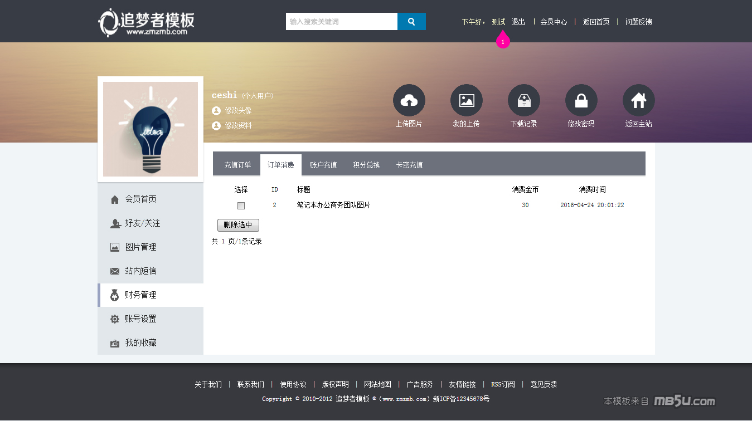Switch to the 账户充值 tab
This screenshot has width=752, height=421.
point(323,165)
